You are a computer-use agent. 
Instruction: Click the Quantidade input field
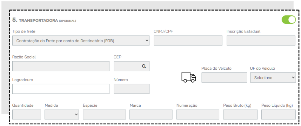27,114
